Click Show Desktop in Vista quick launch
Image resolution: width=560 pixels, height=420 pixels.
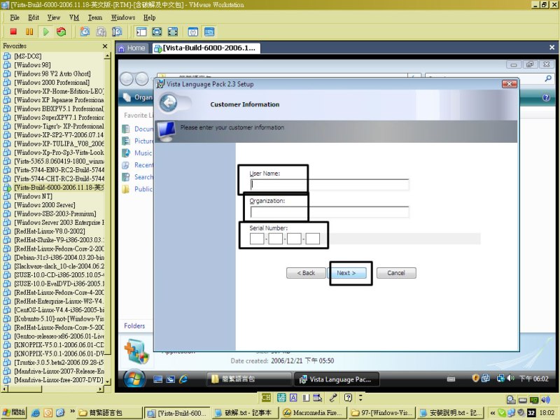pos(158,379)
